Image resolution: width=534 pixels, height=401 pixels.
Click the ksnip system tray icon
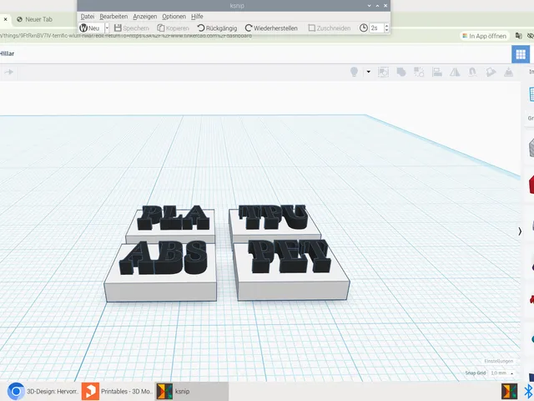[x=510, y=391]
